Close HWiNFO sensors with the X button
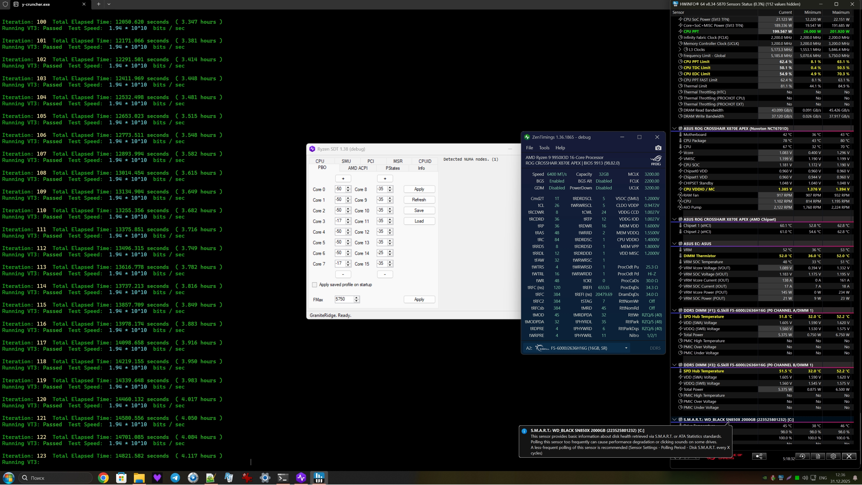 (x=849, y=456)
